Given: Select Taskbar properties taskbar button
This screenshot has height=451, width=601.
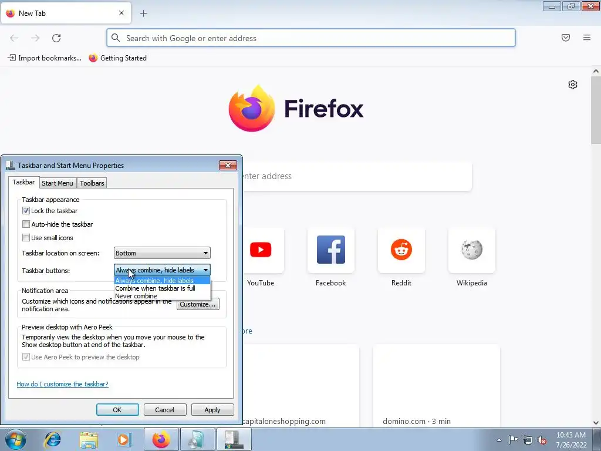Looking at the screenshot, I should coord(234,439).
